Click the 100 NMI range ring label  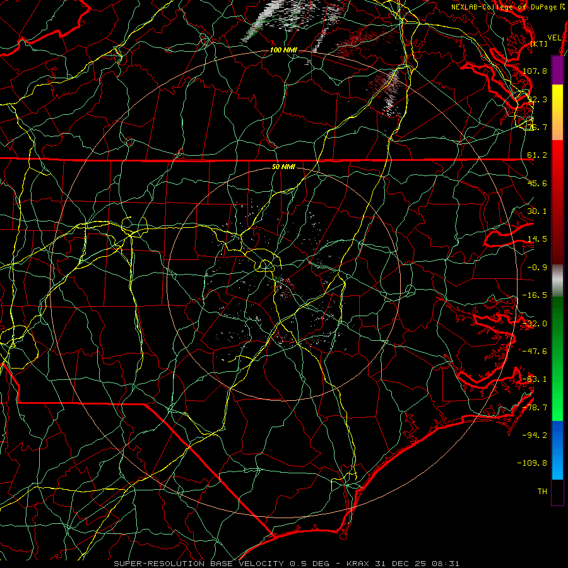[x=283, y=50]
